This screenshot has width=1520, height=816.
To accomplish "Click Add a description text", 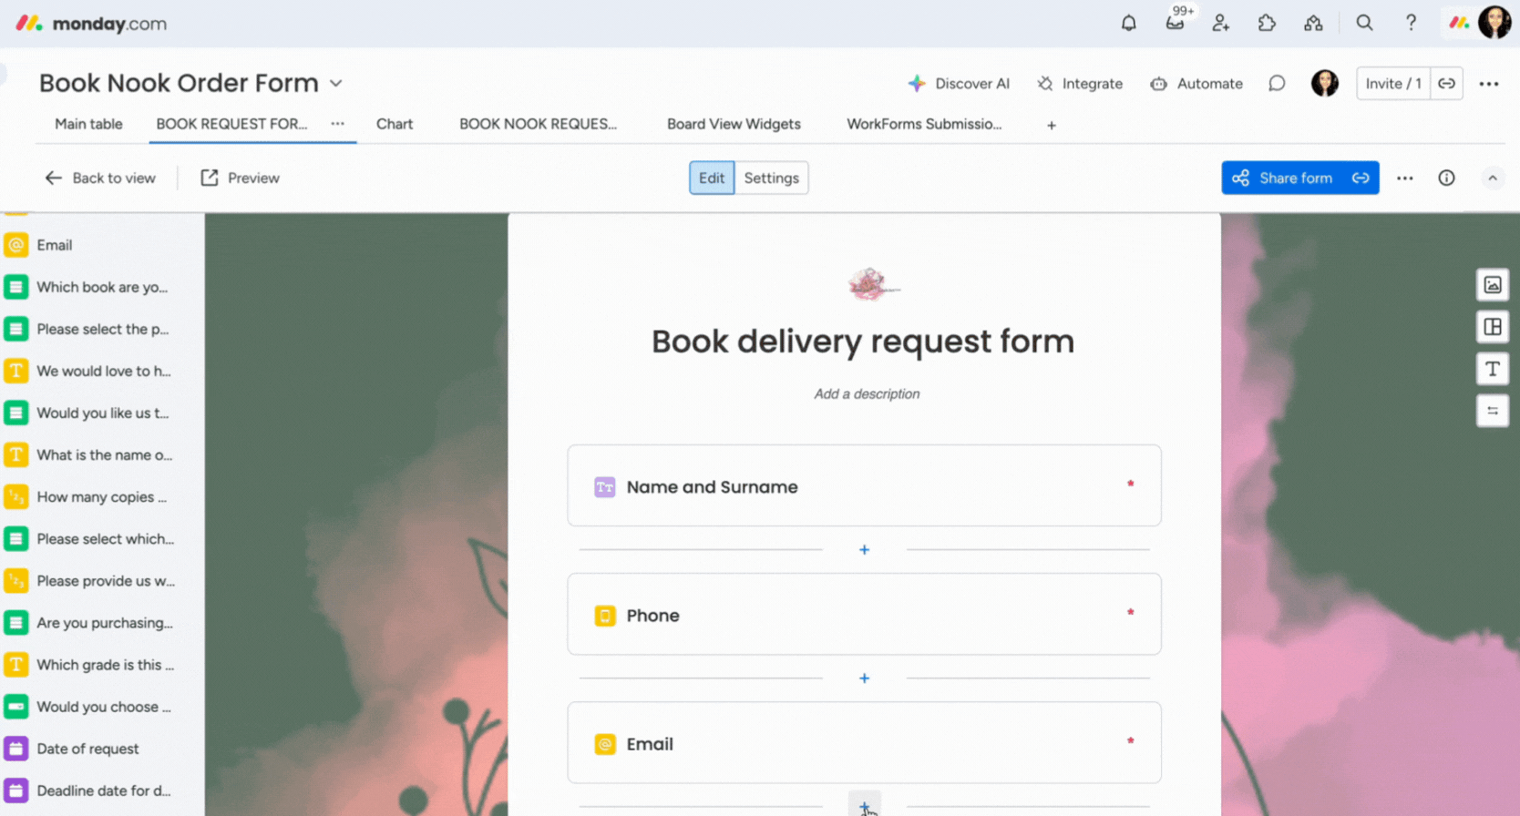I will 867,393.
